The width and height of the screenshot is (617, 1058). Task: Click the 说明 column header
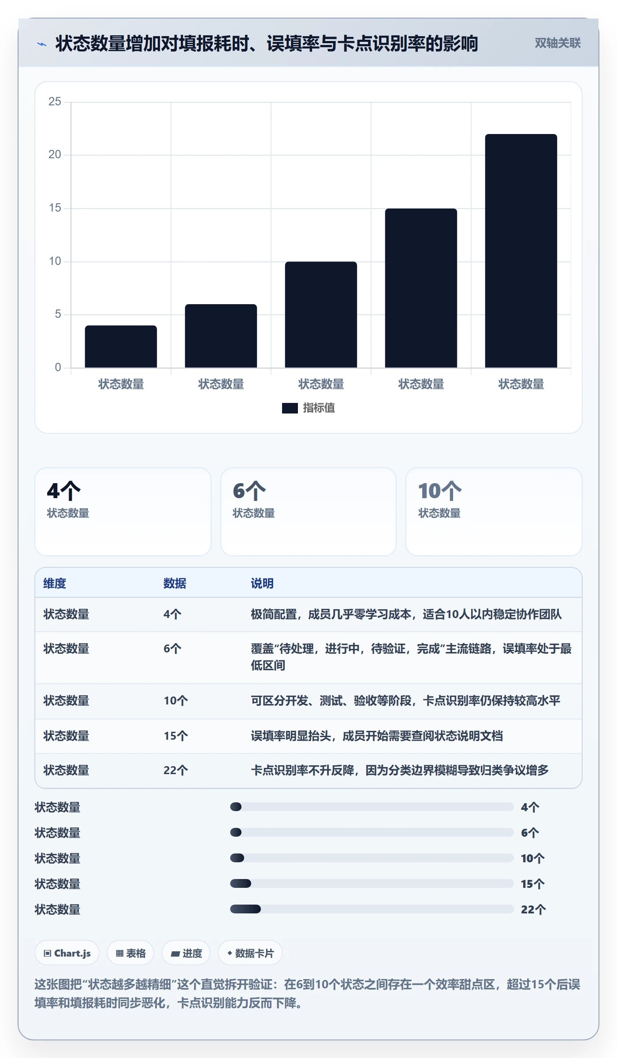pos(262,583)
